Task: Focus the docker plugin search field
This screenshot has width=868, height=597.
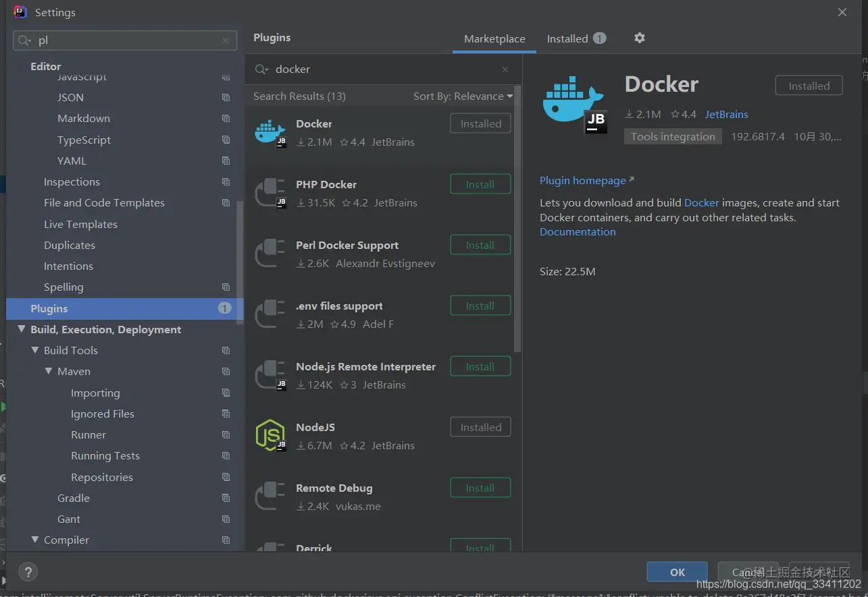Action: coord(385,69)
